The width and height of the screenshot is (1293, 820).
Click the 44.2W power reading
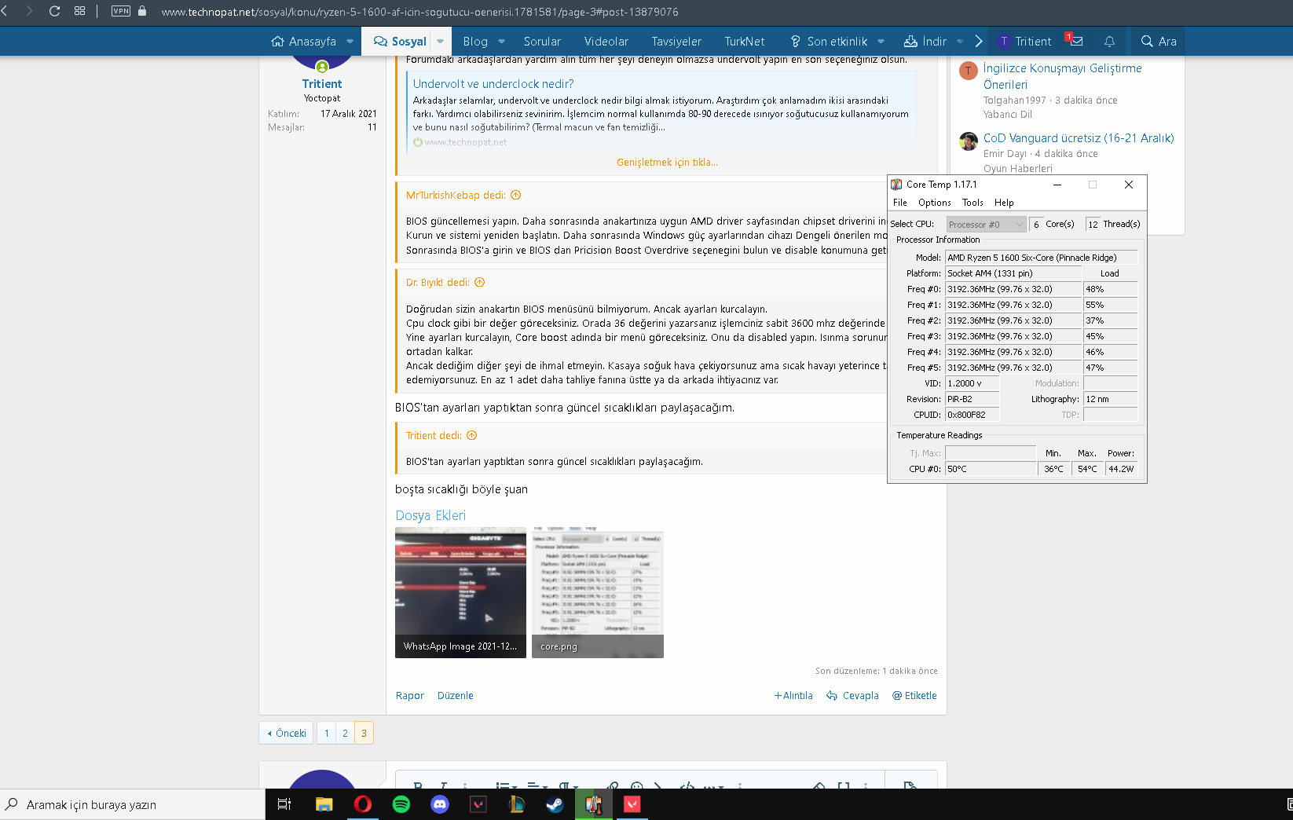pos(1122,469)
